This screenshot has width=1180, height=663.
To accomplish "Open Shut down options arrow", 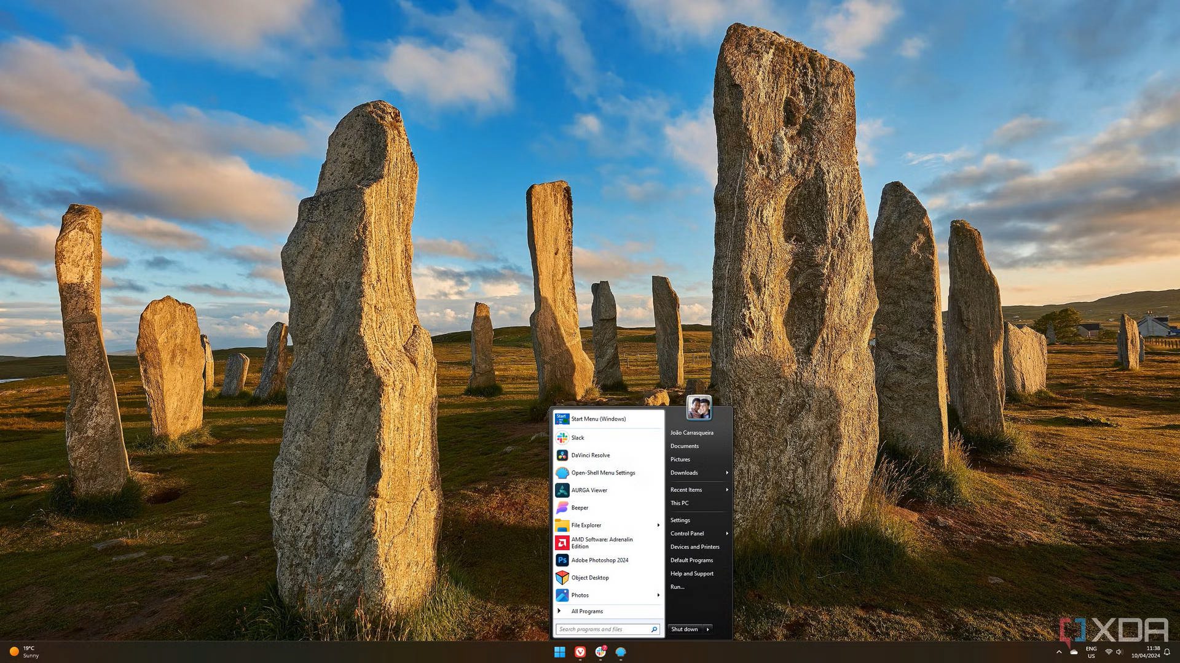I will click(x=708, y=629).
